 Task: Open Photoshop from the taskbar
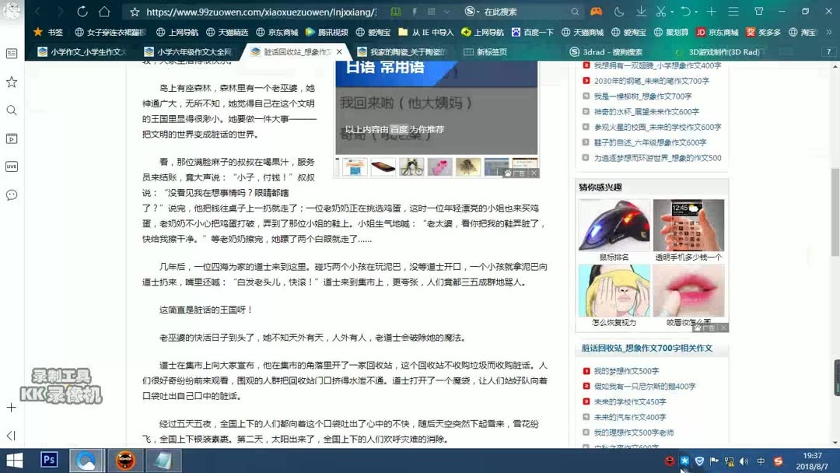49,461
